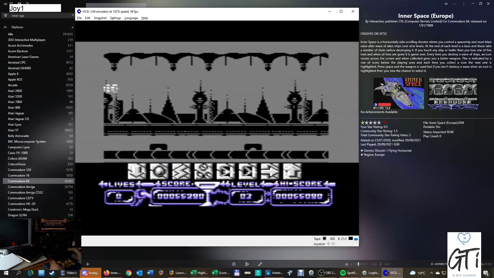
Task: Click the pencil edit icon in bottom bar
Action: [x=260, y=264]
